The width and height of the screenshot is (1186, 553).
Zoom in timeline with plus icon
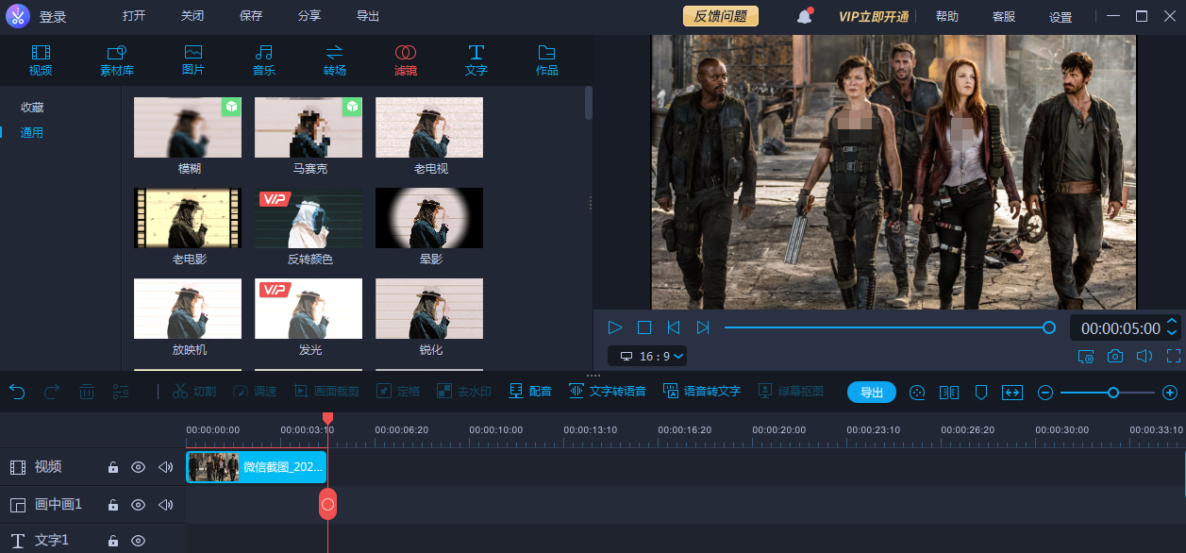(1170, 393)
